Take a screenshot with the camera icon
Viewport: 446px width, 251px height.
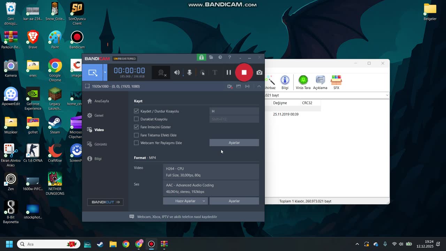point(259,73)
